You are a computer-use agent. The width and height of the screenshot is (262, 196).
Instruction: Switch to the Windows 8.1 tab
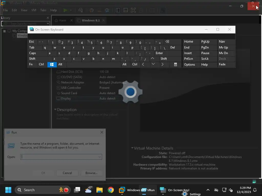click(91, 20)
